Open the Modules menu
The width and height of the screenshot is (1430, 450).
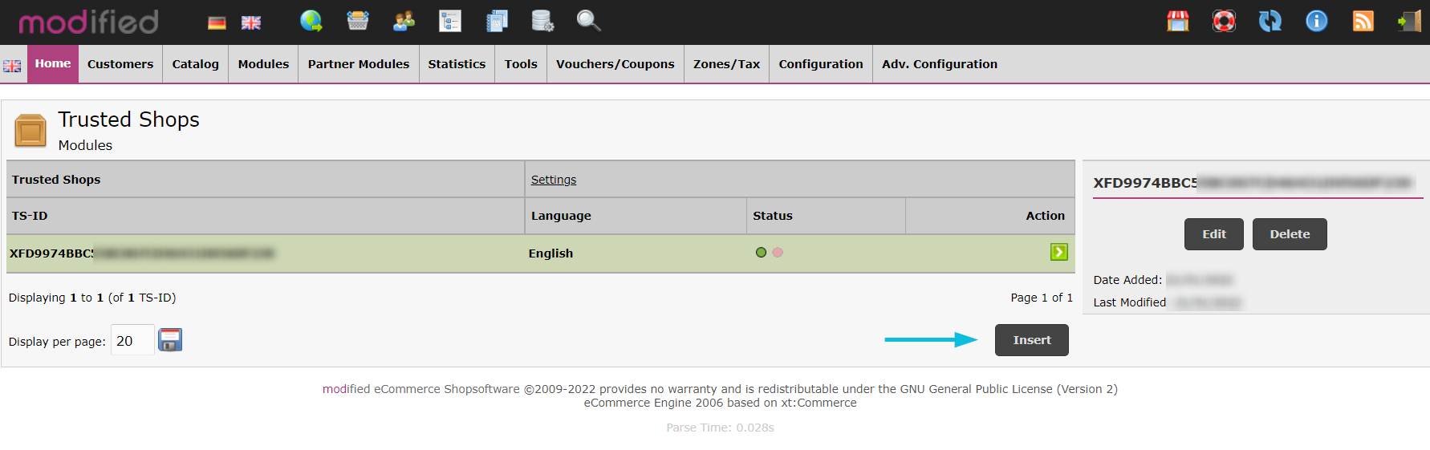tap(263, 64)
